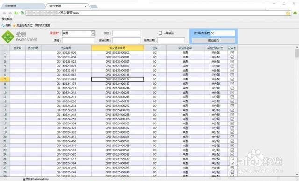Select cell CK-160523-006
The image size is (299, 181).
[x=66, y=53]
